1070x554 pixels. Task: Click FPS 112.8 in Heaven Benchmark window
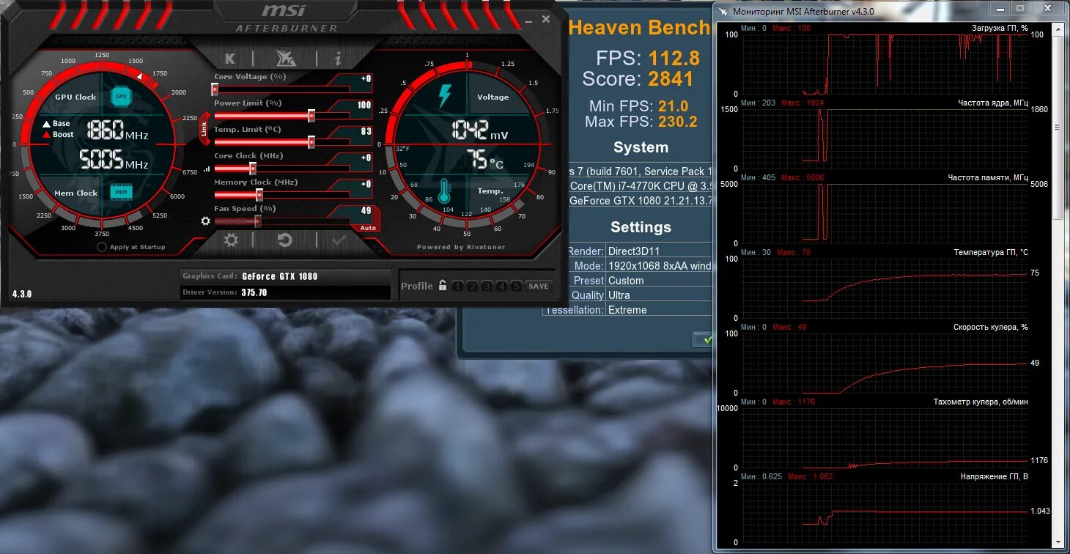pos(648,58)
